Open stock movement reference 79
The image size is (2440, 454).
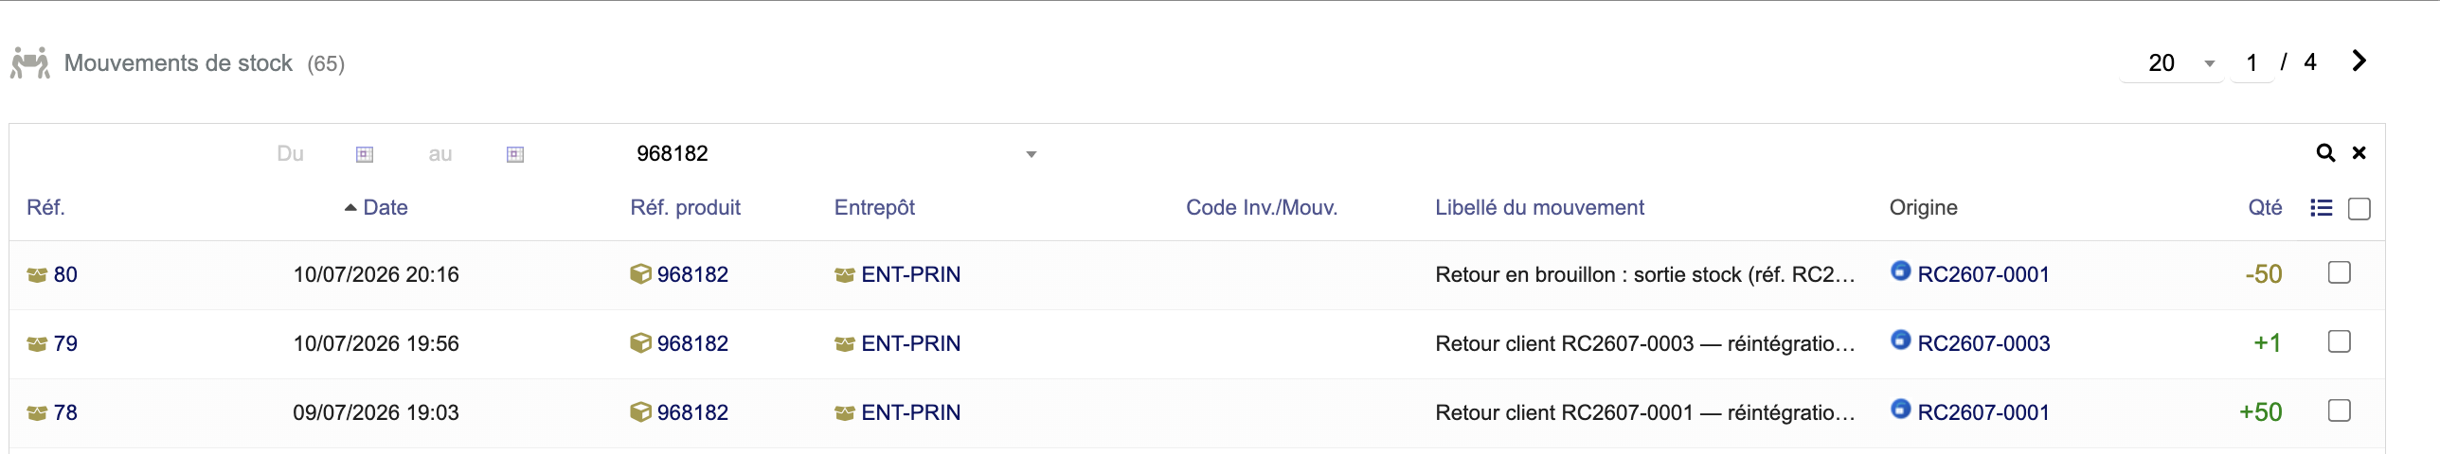tap(65, 343)
